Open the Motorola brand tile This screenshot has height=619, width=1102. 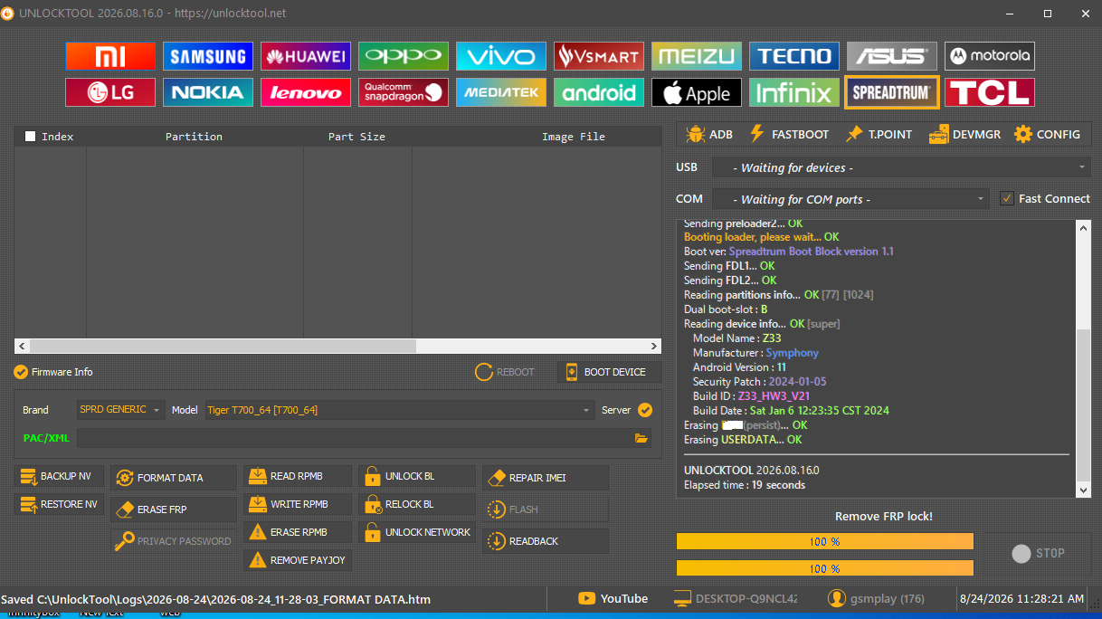990,56
